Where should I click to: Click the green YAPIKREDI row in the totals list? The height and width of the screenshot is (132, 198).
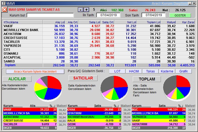(159, 117)
